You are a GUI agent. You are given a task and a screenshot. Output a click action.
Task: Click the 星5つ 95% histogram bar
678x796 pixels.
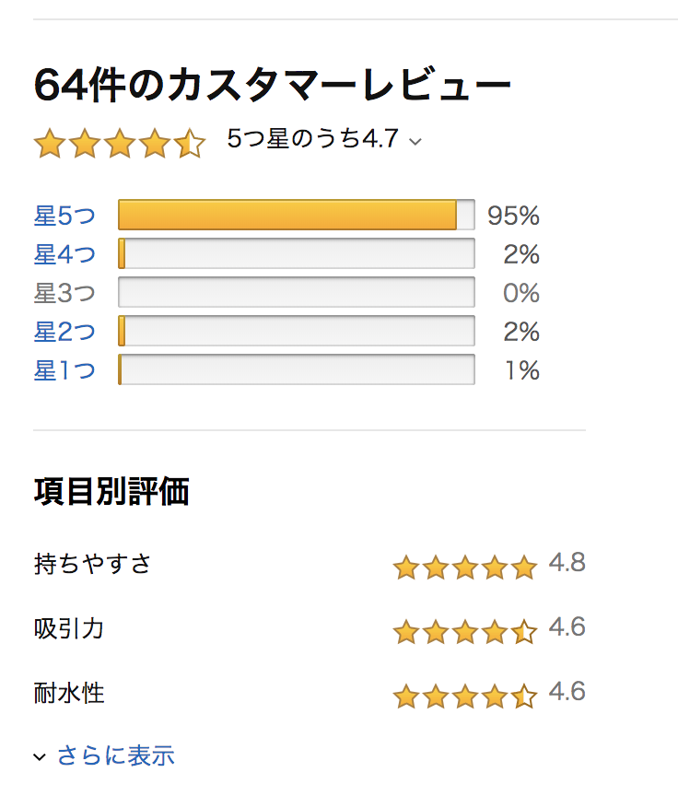(x=297, y=215)
